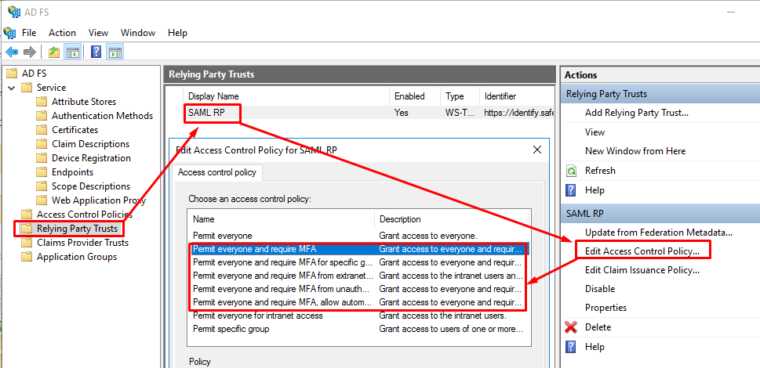This screenshot has height=368, width=760.
Task: Select the Access control policy tab
Action: coord(216,172)
